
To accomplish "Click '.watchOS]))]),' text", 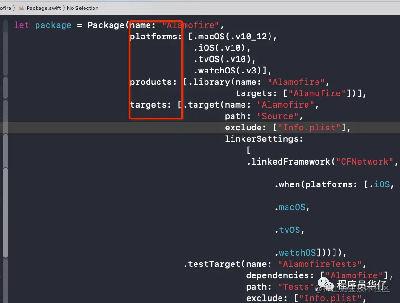I will pos(310,253).
